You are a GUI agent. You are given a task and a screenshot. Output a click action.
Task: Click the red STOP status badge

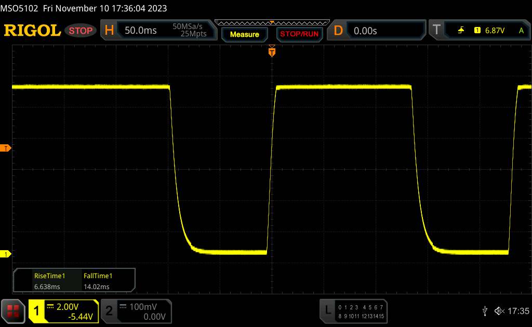pyautogui.click(x=81, y=31)
